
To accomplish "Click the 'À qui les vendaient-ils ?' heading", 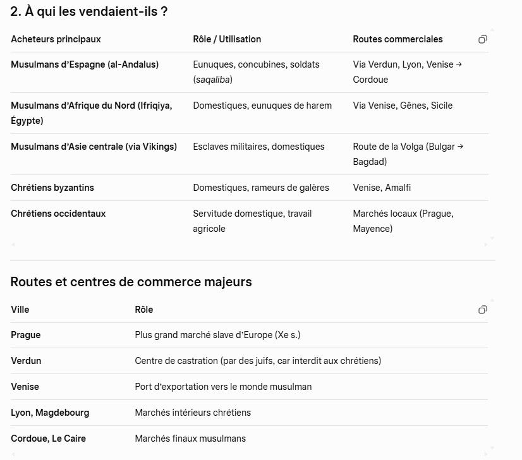I will click(89, 11).
